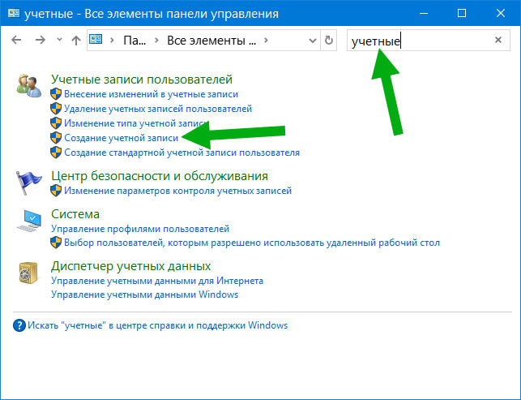This screenshot has width=521, height=400.
Task: Select the 'Все элементы ...' breadcrumb
Action: (x=211, y=41)
